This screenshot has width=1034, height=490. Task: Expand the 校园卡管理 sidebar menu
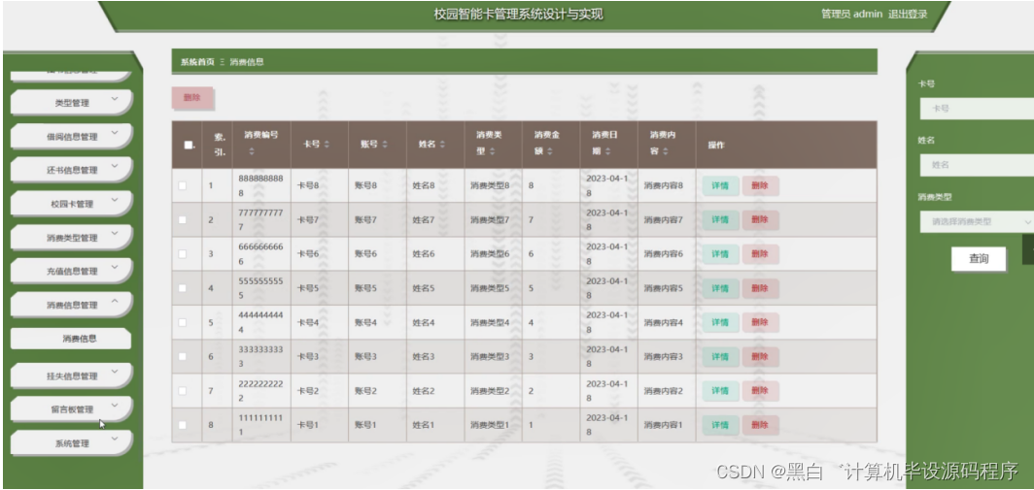pos(71,204)
